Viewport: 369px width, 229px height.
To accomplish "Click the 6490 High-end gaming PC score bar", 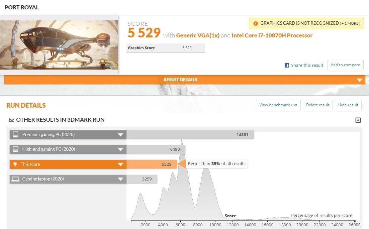I will pyautogui.click(x=156, y=149).
